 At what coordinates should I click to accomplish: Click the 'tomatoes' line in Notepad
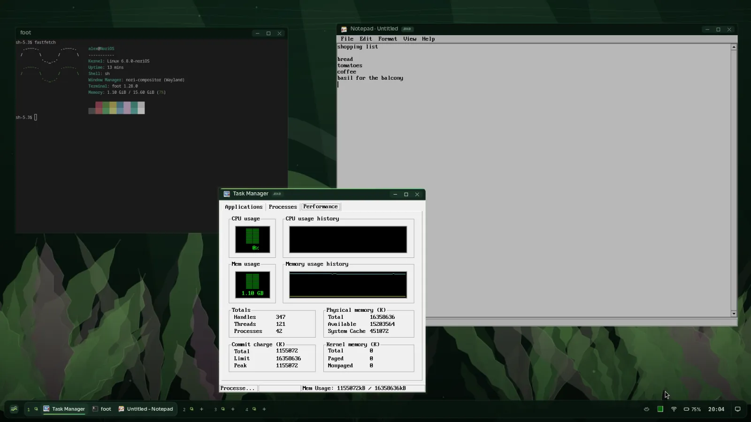click(350, 66)
